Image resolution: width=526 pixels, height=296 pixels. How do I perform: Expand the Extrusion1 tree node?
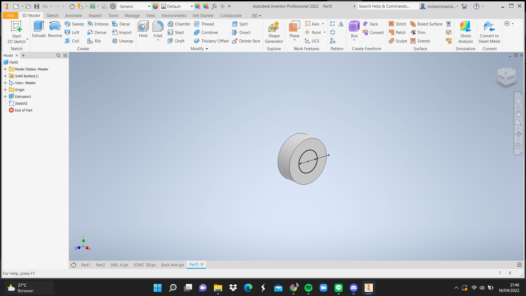[5, 96]
